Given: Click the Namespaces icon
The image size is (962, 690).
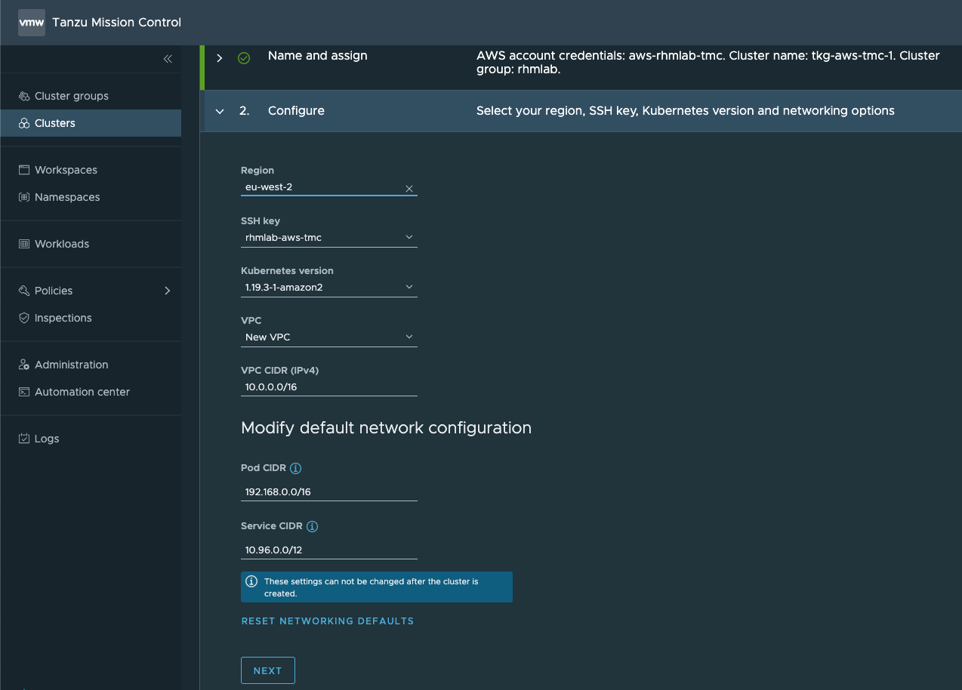Looking at the screenshot, I should [x=24, y=197].
